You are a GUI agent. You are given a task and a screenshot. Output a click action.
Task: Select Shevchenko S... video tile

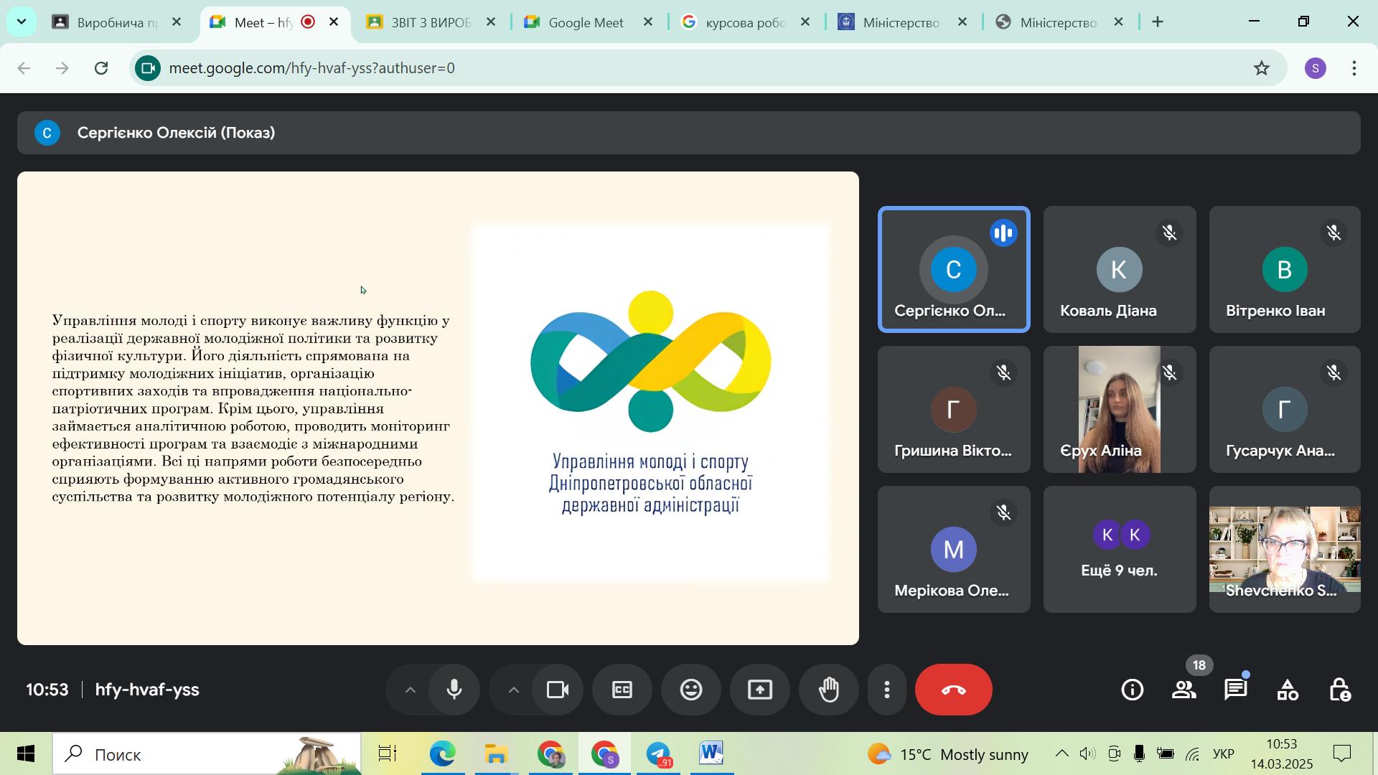[1285, 549]
